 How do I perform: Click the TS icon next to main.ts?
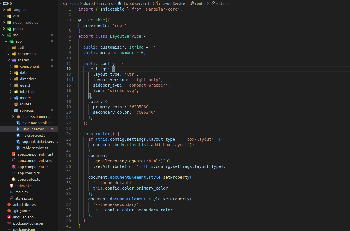[11, 192]
